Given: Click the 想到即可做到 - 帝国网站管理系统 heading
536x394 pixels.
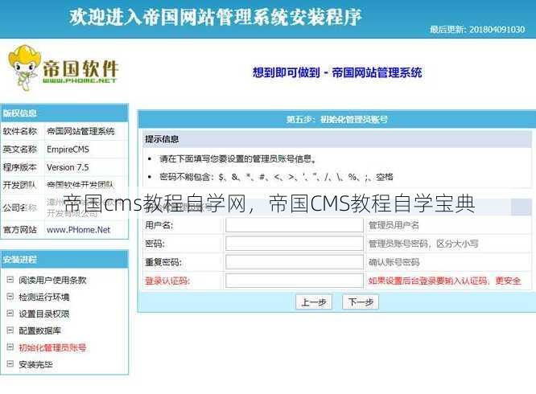Looking at the screenshot, I should click(x=337, y=72).
